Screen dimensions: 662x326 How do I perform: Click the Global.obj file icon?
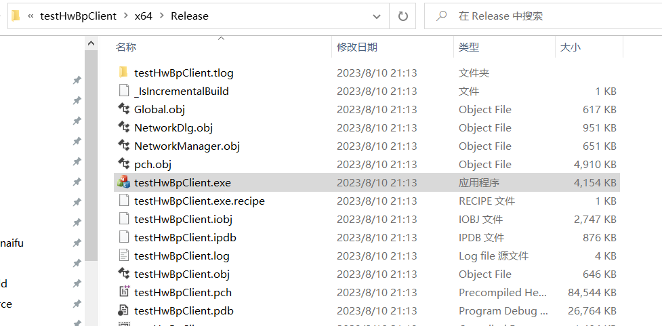123,109
